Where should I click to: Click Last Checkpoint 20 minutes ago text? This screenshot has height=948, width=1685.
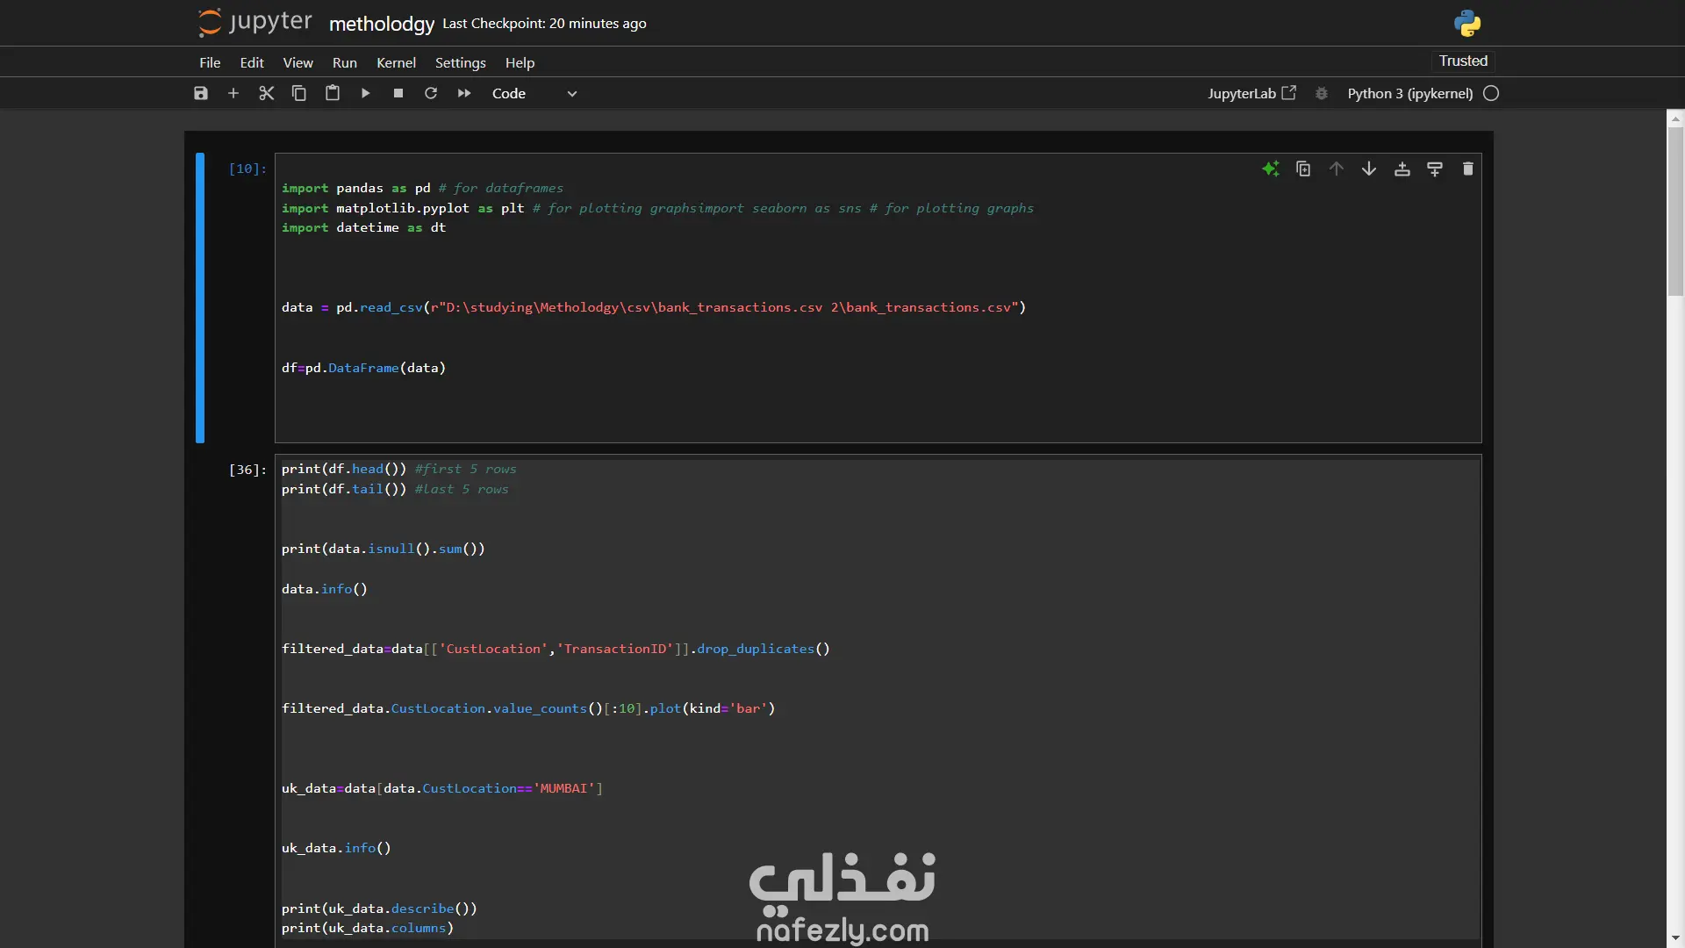[x=544, y=24]
